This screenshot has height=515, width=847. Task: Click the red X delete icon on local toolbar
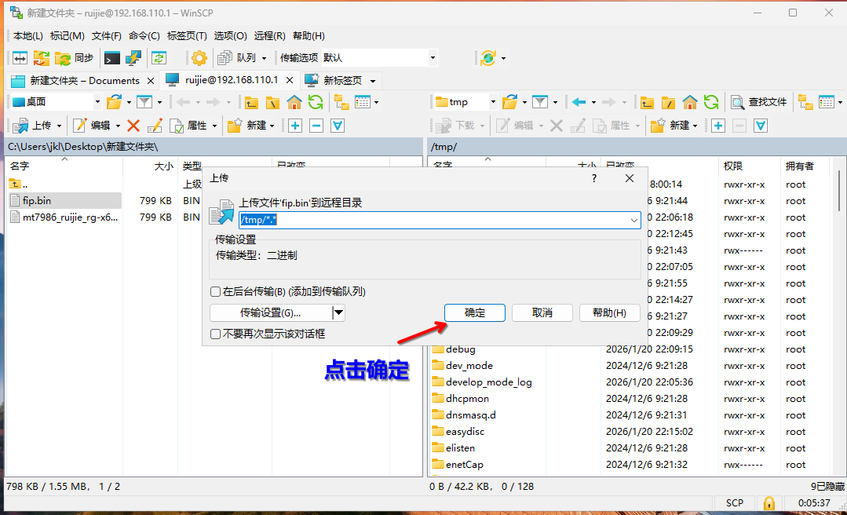coord(133,125)
